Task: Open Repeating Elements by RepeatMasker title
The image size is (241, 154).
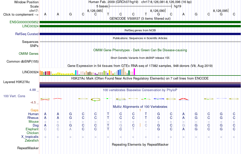Action: pos(140,145)
